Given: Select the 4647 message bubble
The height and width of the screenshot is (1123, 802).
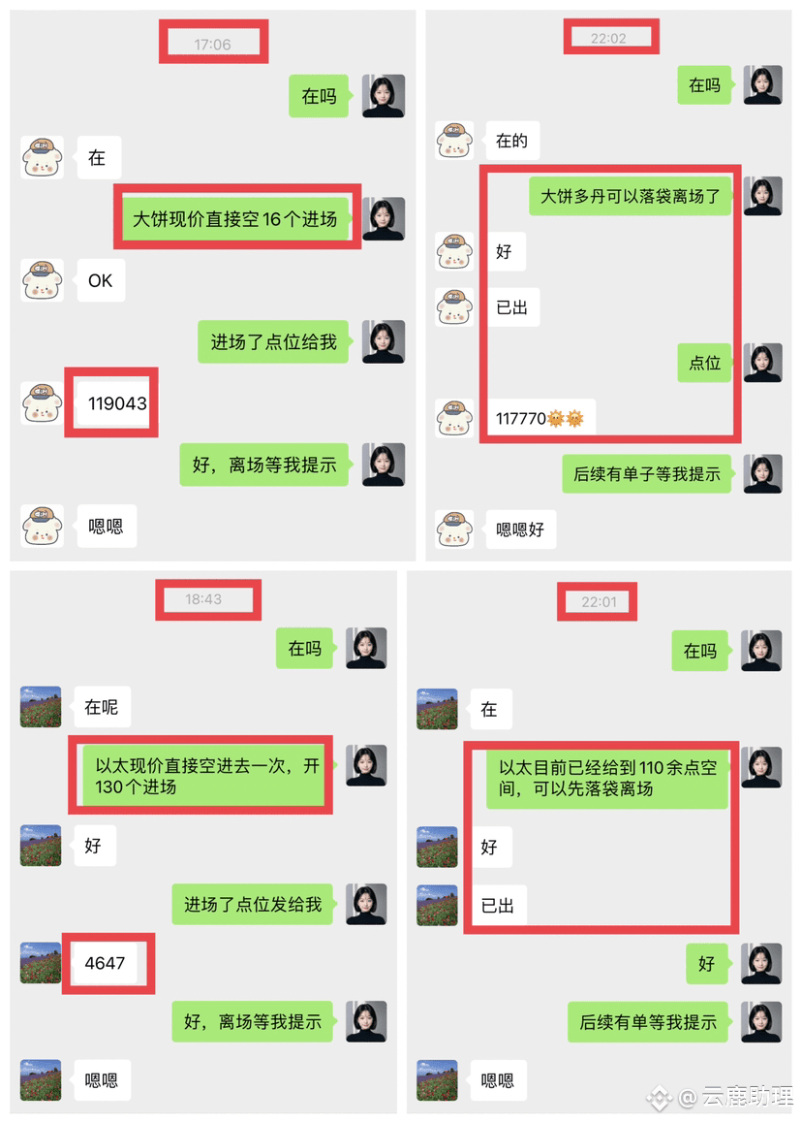Looking at the screenshot, I should (x=106, y=963).
